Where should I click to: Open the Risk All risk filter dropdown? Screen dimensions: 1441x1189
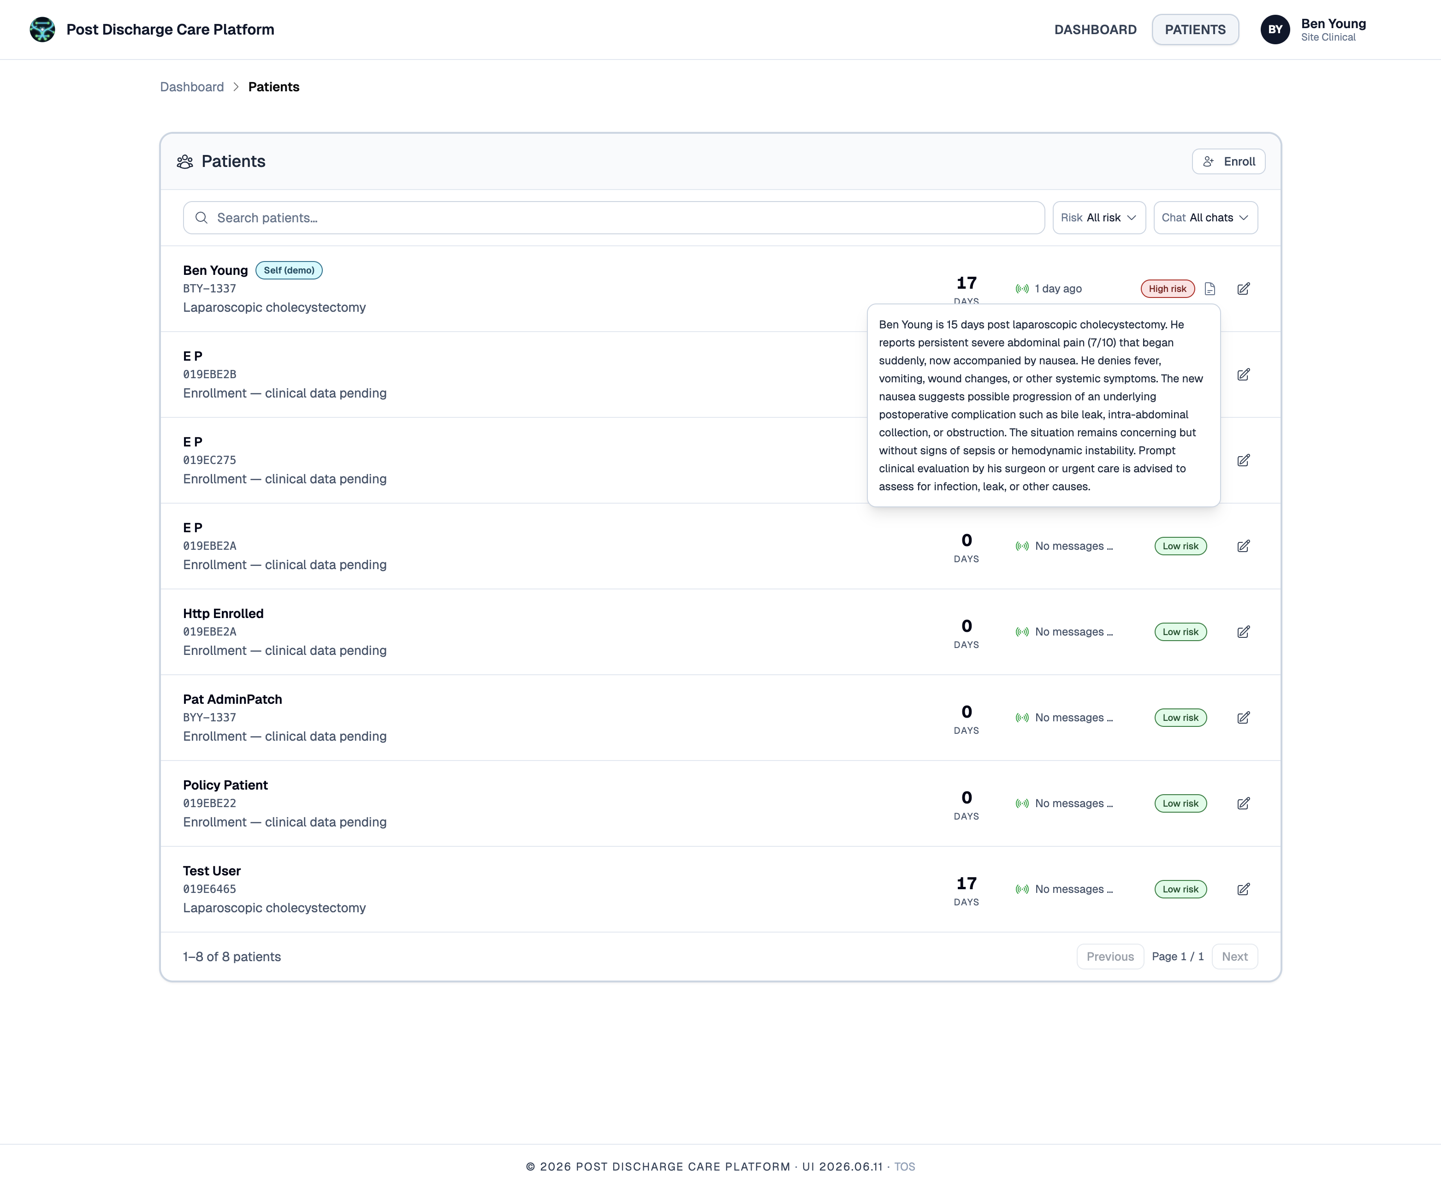coord(1098,218)
